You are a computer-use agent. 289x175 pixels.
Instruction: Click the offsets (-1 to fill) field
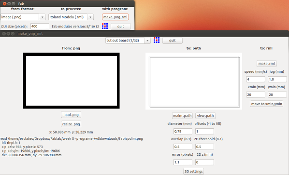tap(204, 131)
